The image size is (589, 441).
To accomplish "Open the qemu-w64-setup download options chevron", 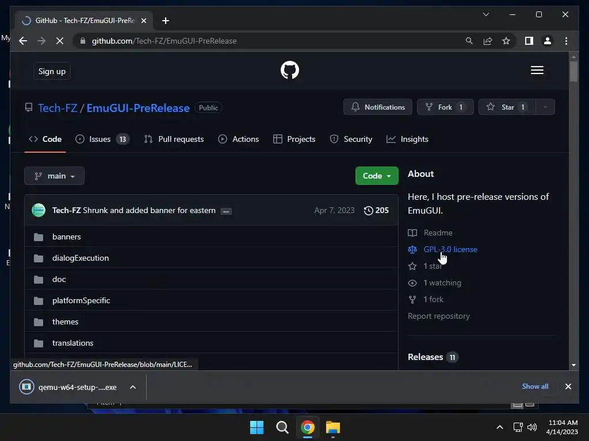I will tap(133, 388).
